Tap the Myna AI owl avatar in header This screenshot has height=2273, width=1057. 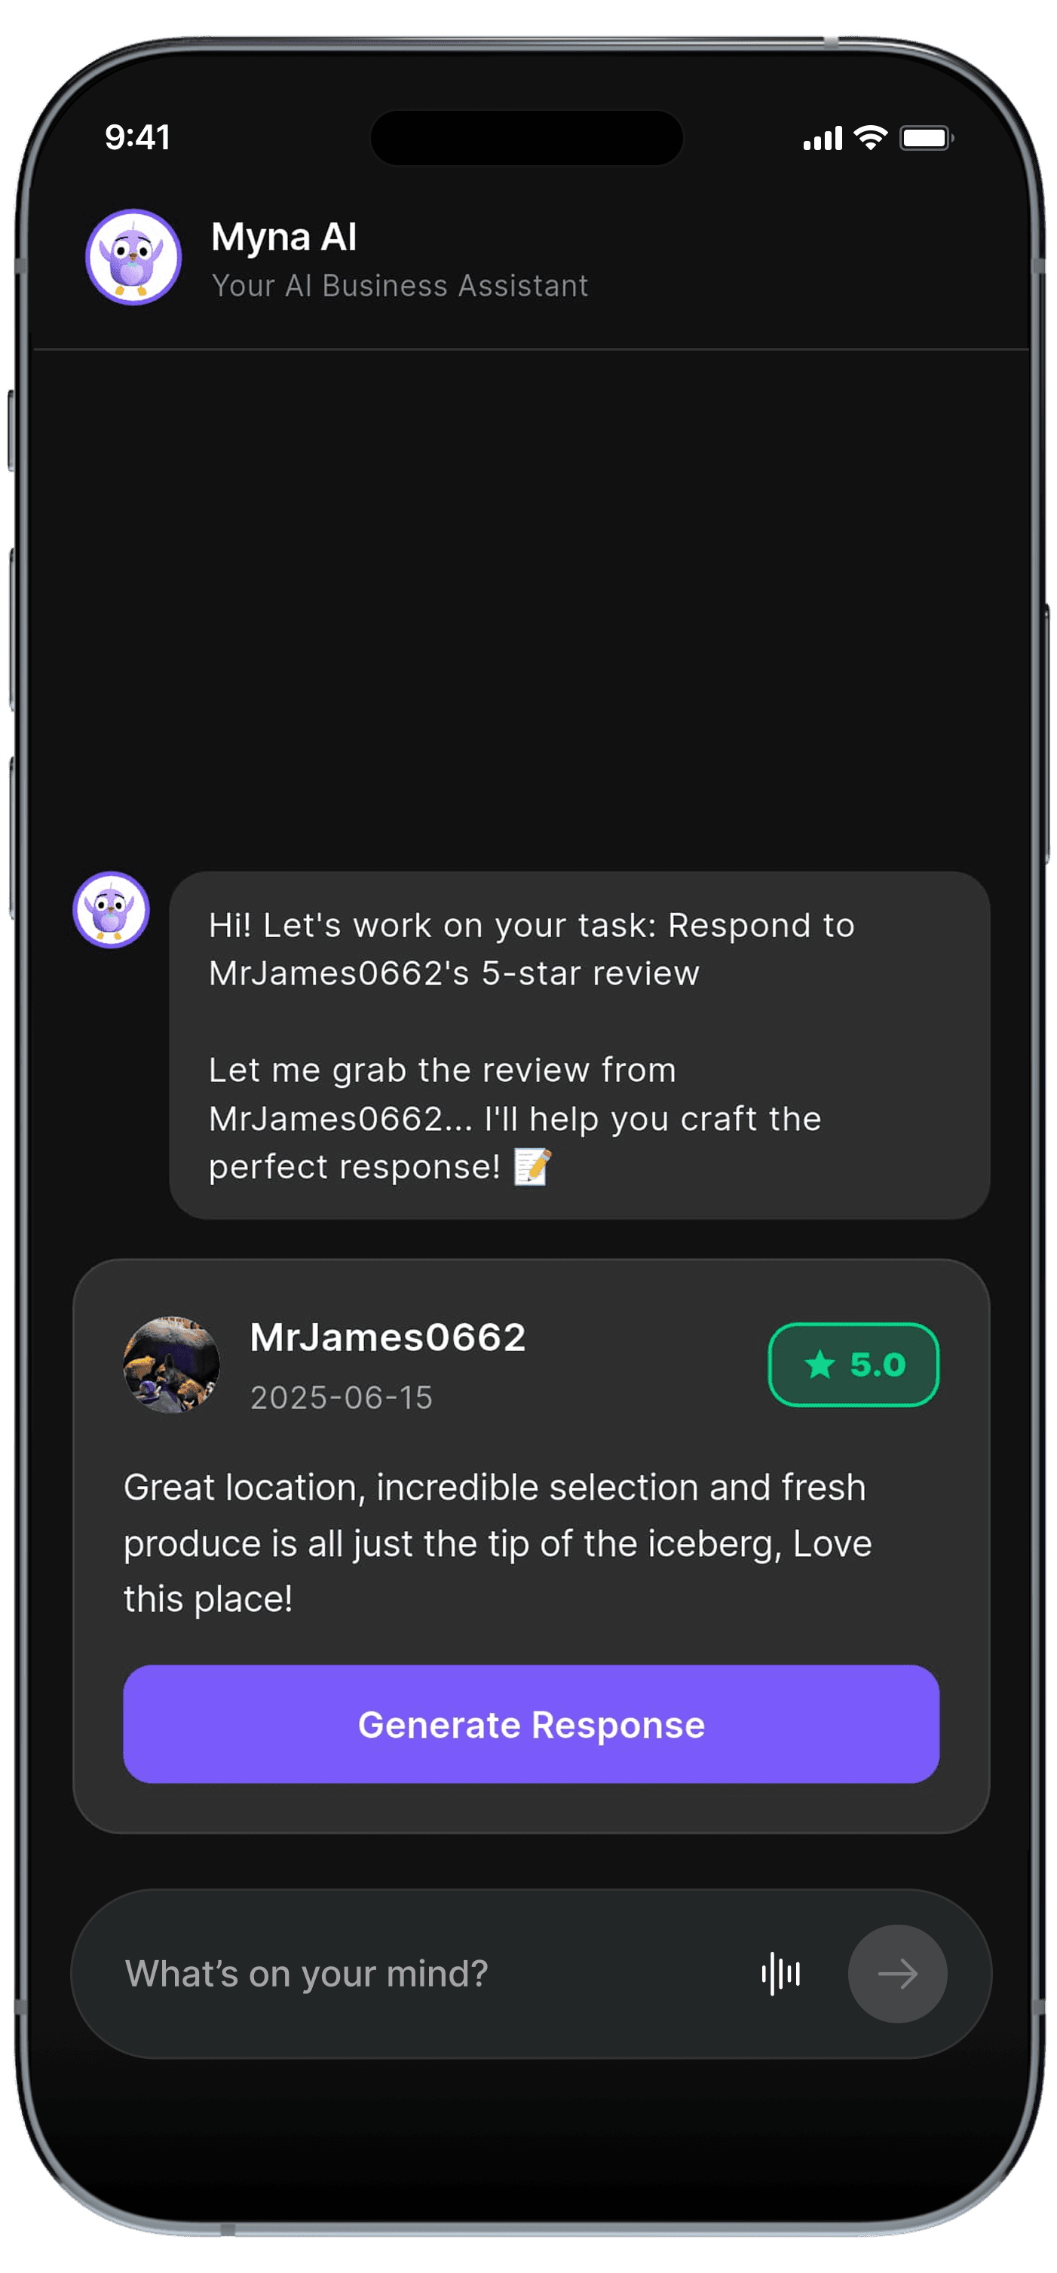pyautogui.click(x=133, y=257)
